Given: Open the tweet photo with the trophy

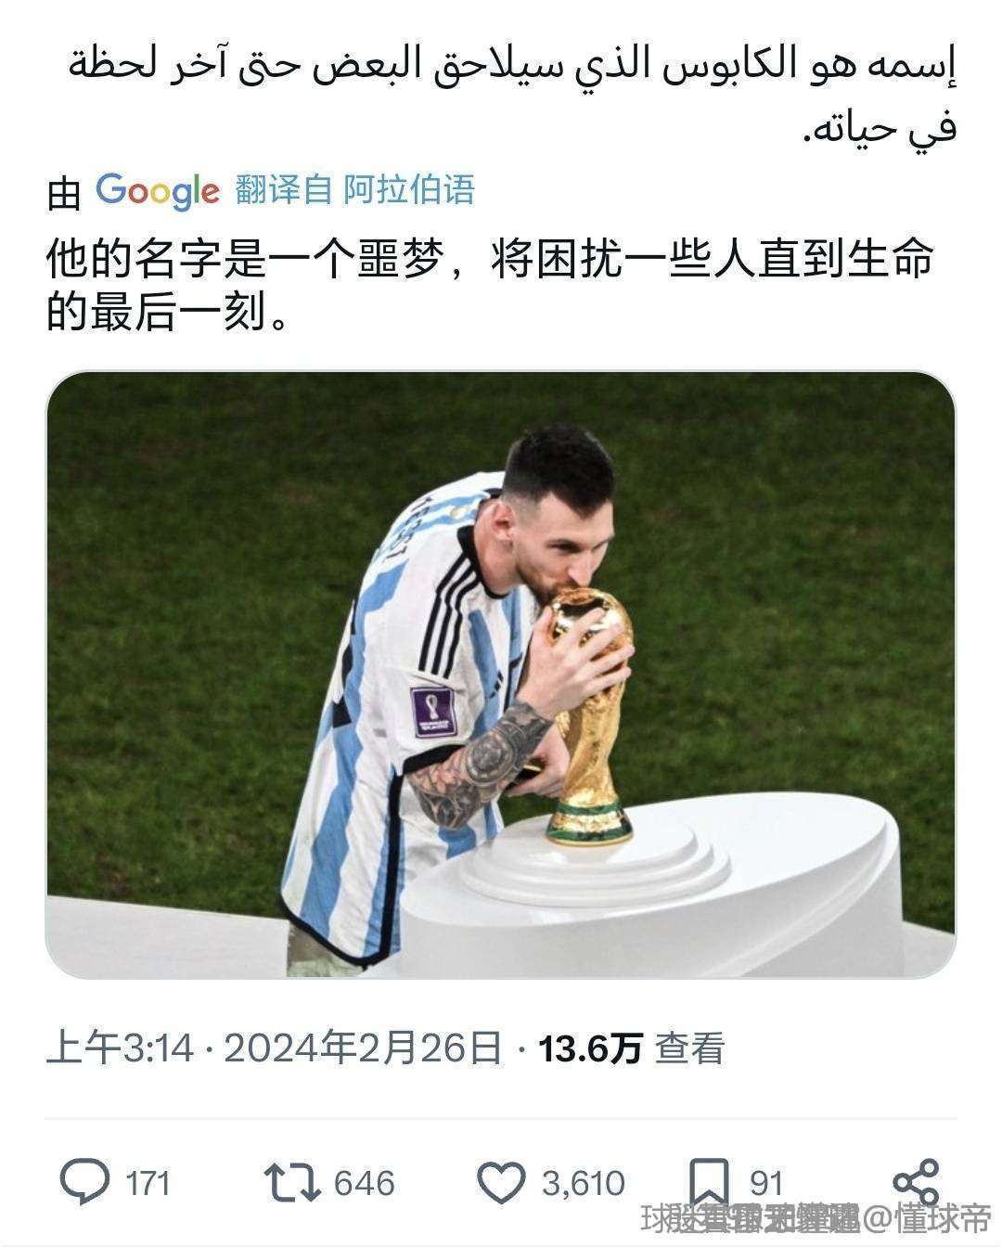Looking at the screenshot, I should (501, 675).
